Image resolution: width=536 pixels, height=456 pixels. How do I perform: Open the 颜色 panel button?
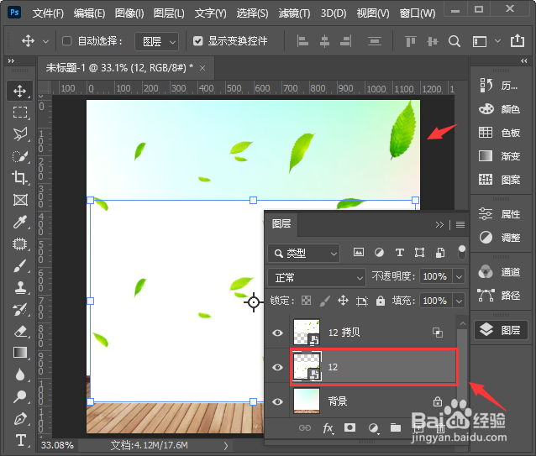pos(499,109)
